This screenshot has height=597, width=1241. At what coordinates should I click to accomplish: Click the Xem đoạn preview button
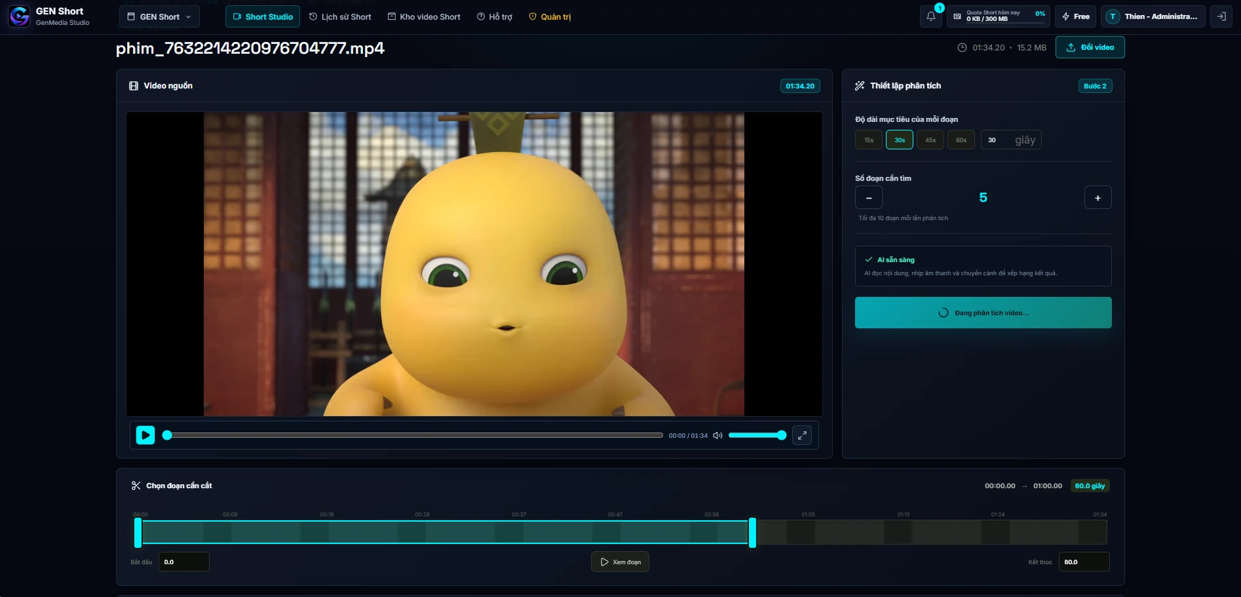pyautogui.click(x=620, y=562)
